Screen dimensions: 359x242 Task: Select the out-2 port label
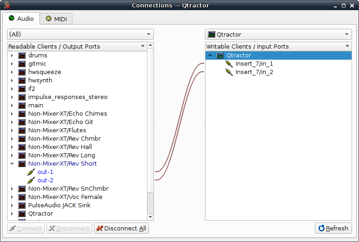point(45,180)
